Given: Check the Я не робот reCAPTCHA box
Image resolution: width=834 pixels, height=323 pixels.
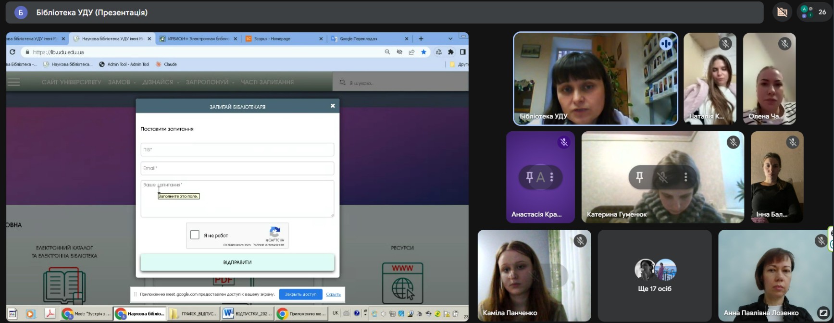Looking at the screenshot, I should point(195,235).
